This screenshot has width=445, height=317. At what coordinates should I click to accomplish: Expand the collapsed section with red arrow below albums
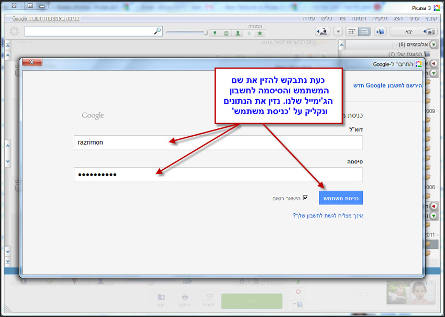[433, 63]
